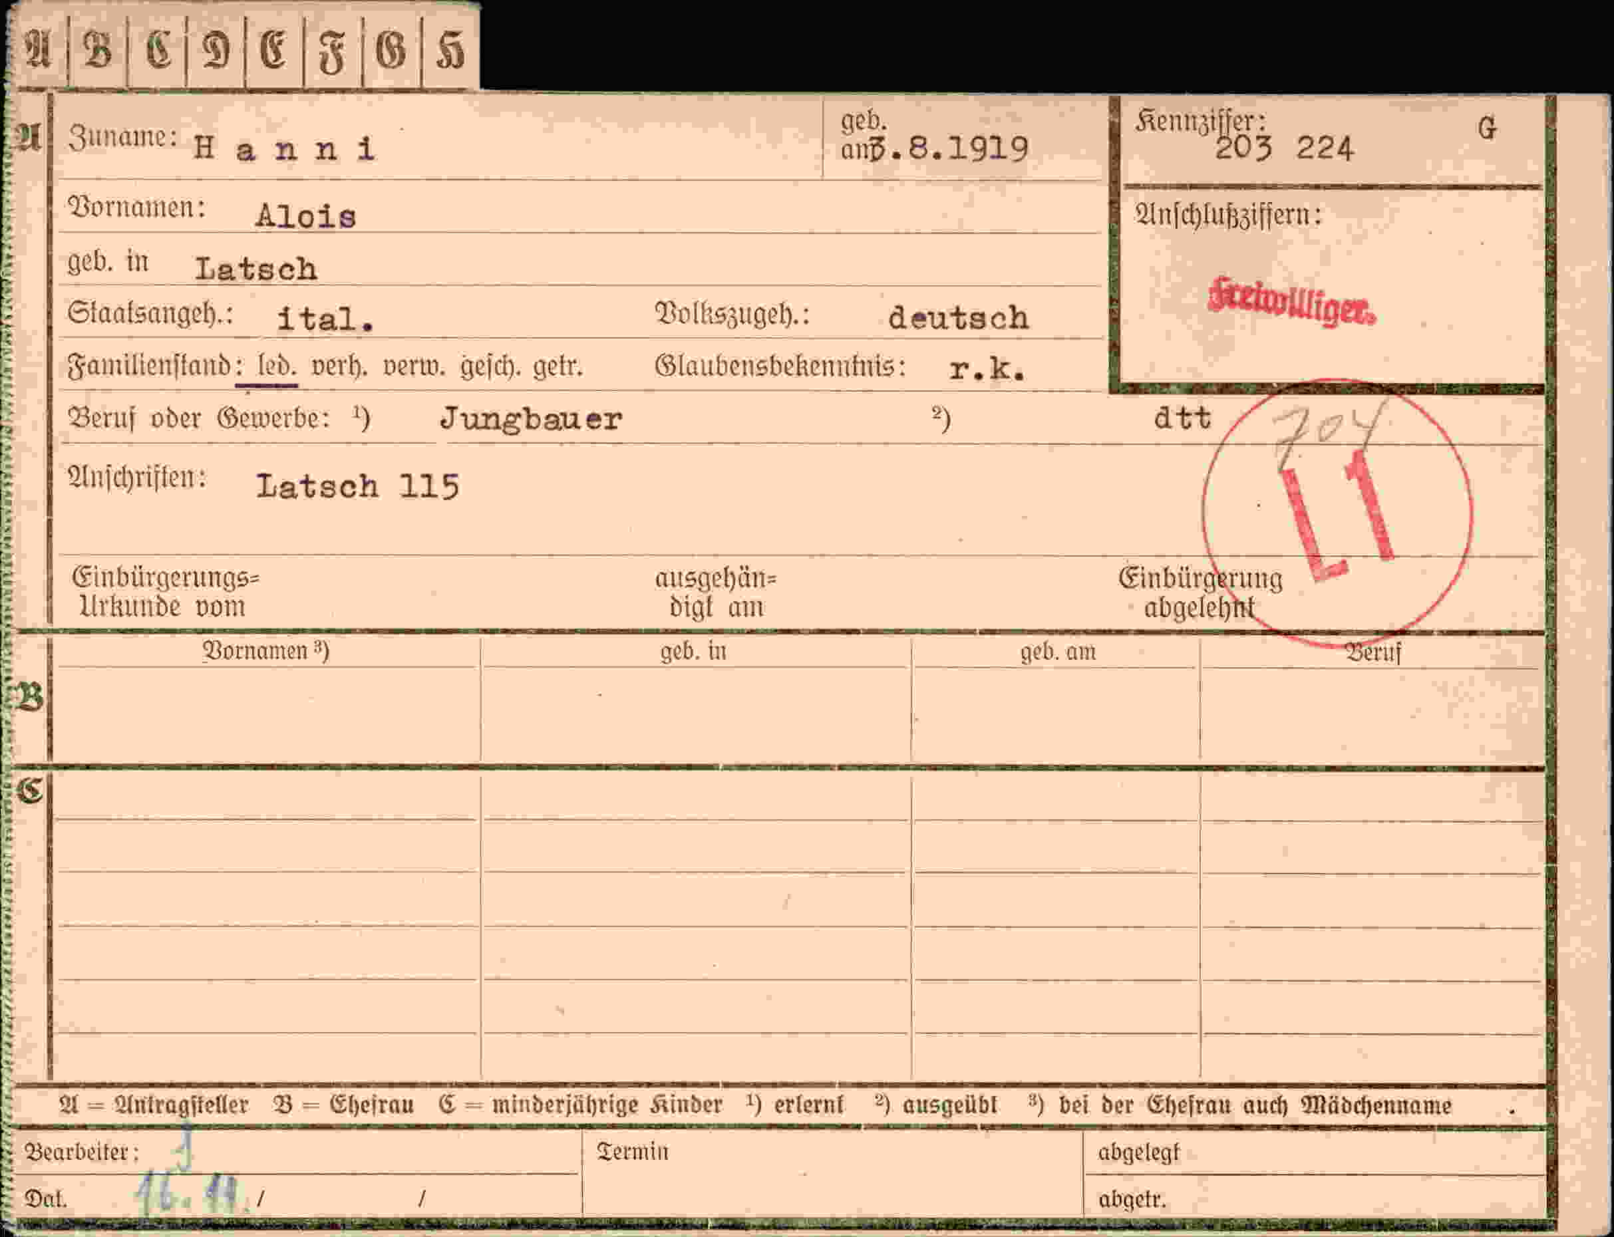Click footnote '2) ausgeübt'
The image size is (1614, 1237).
coord(935,1105)
